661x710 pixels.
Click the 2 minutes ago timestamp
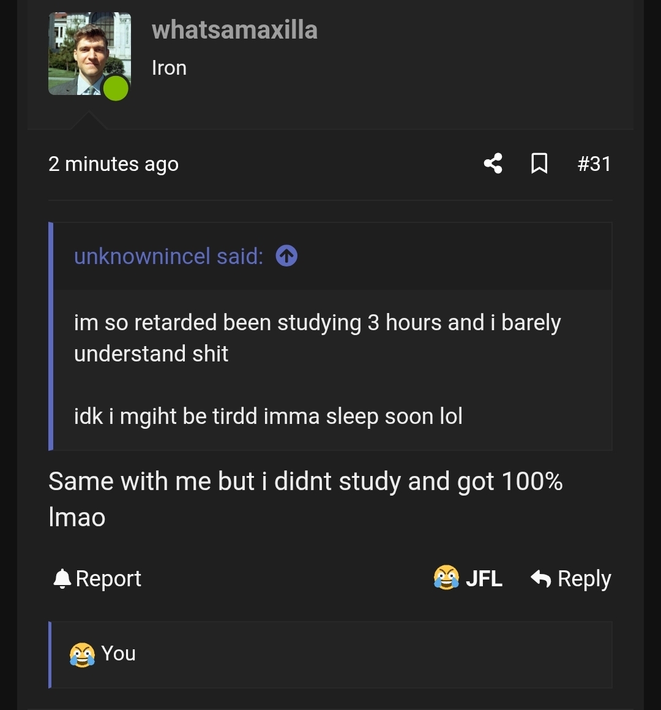114,164
